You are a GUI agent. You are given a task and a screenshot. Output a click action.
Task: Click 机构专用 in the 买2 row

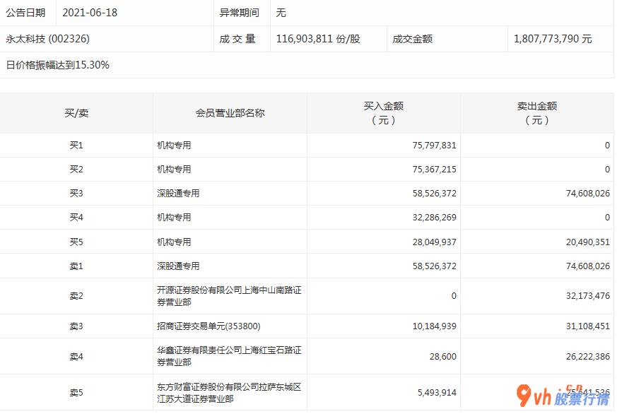click(x=174, y=169)
